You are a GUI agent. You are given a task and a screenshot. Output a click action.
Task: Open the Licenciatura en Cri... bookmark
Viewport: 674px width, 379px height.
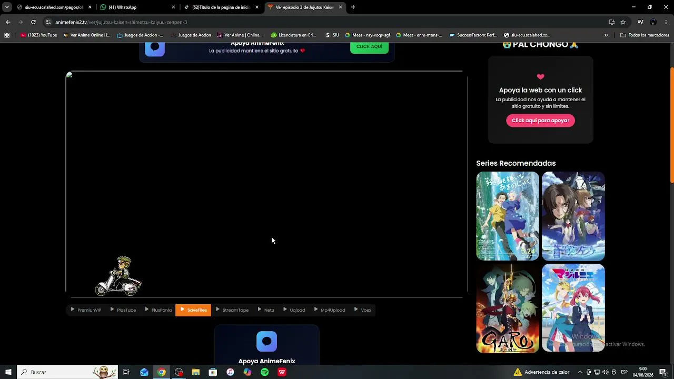[x=293, y=35]
